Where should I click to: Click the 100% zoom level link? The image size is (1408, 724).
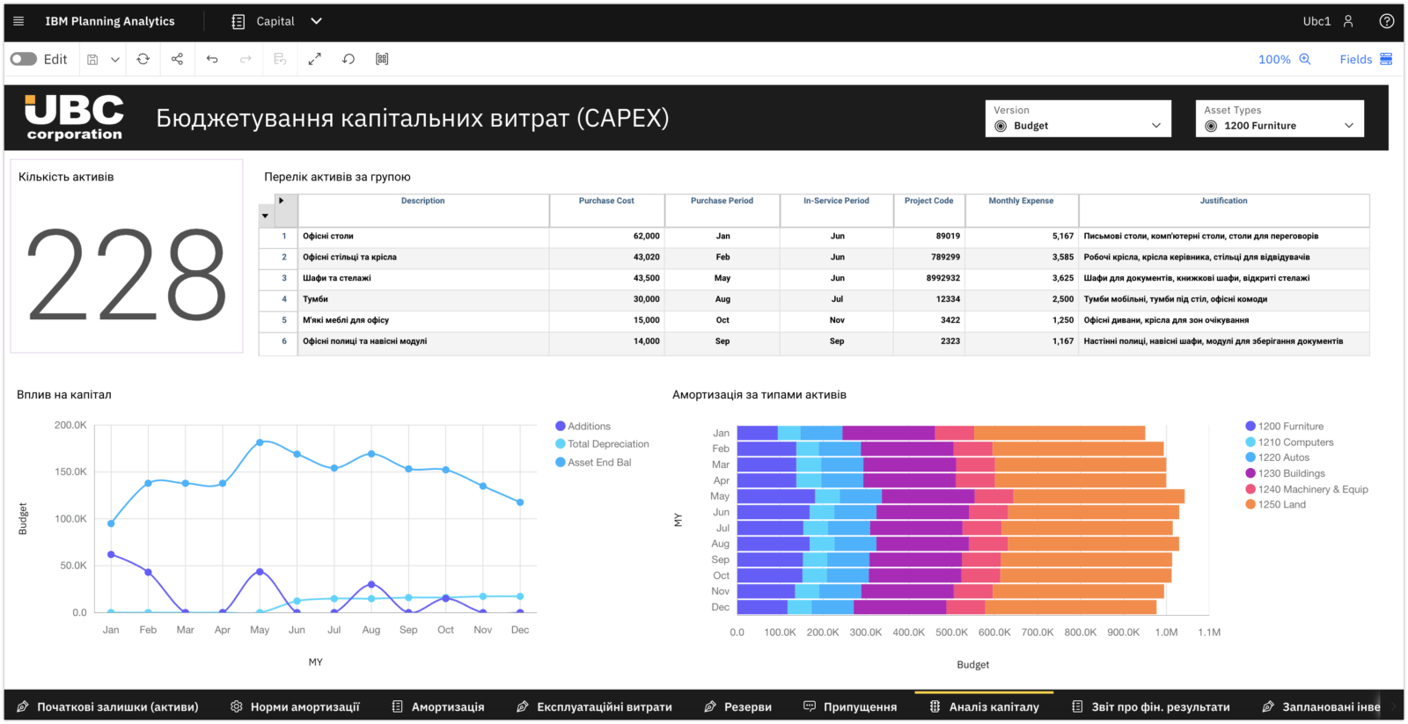(1274, 60)
